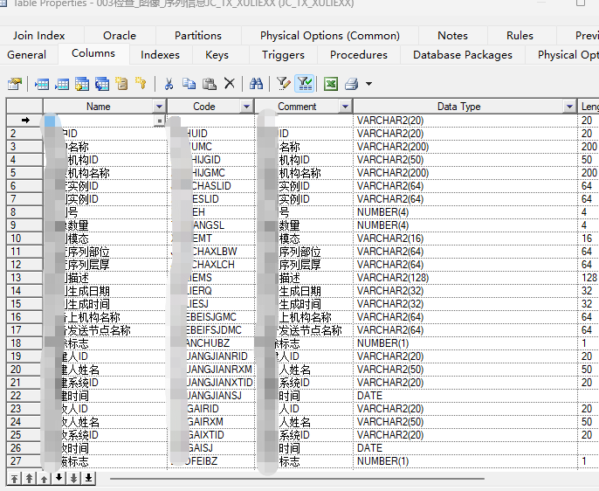Move the row to the top of the list
This screenshot has height=491, width=599.
coord(14,478)
